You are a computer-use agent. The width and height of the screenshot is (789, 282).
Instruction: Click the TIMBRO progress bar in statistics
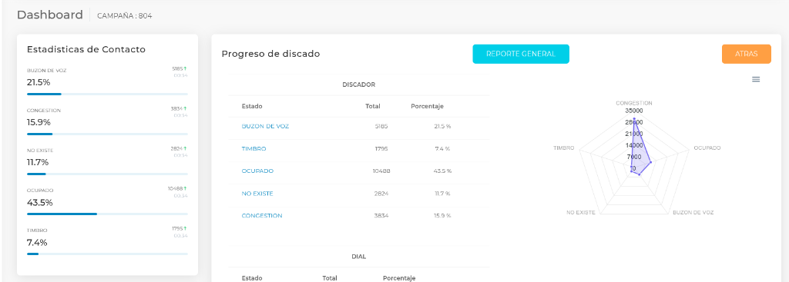coord(107,254)
